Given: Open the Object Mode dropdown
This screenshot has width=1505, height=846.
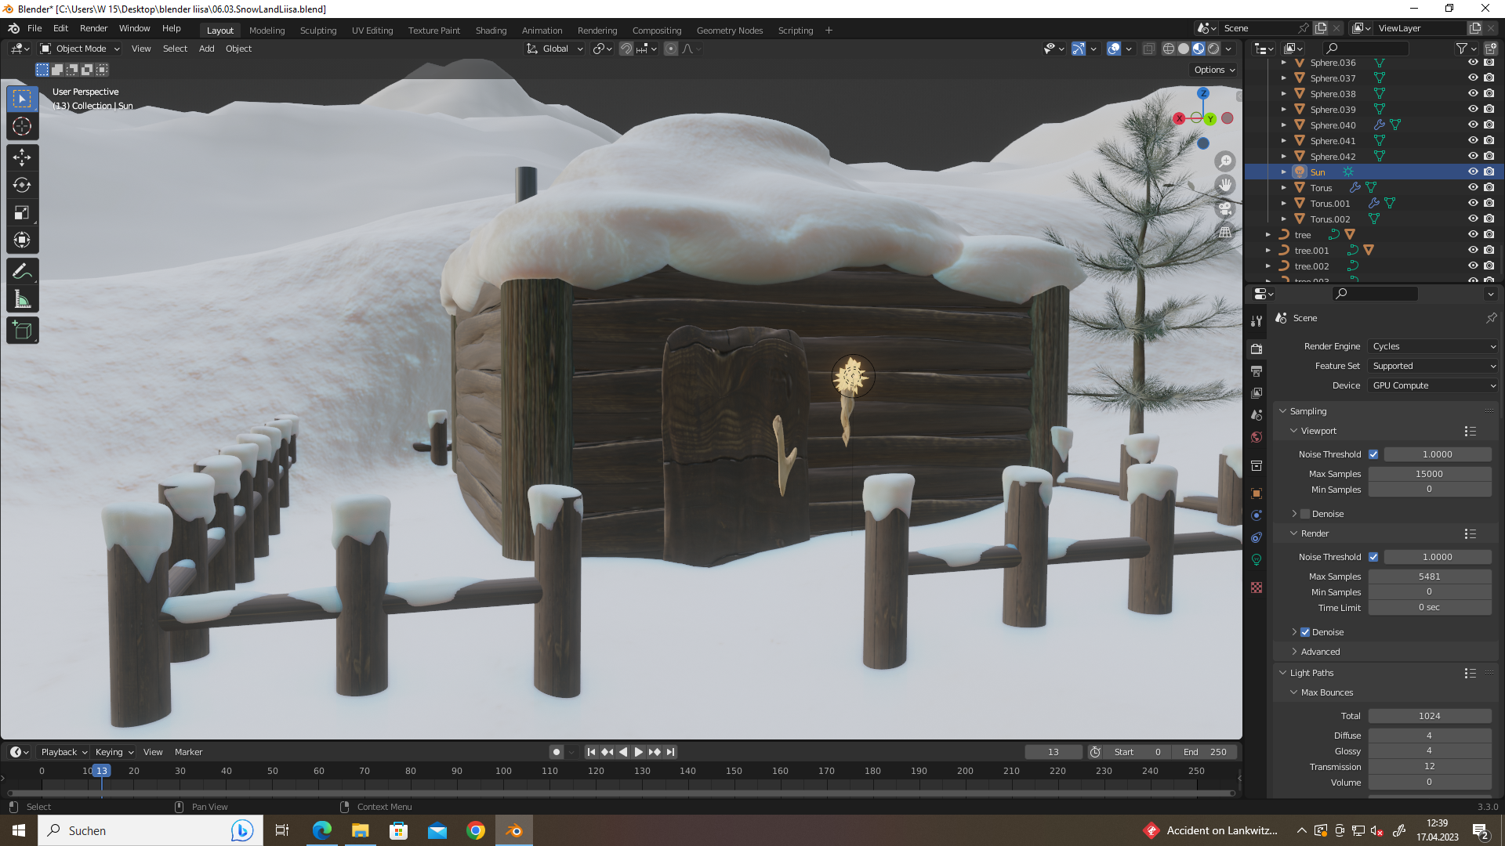Looking at the screenshot, I should click(80, 49).
